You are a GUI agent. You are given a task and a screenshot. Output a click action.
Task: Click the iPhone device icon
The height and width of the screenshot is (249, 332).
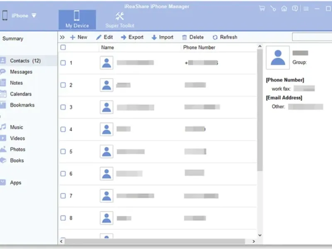[5, 15]
